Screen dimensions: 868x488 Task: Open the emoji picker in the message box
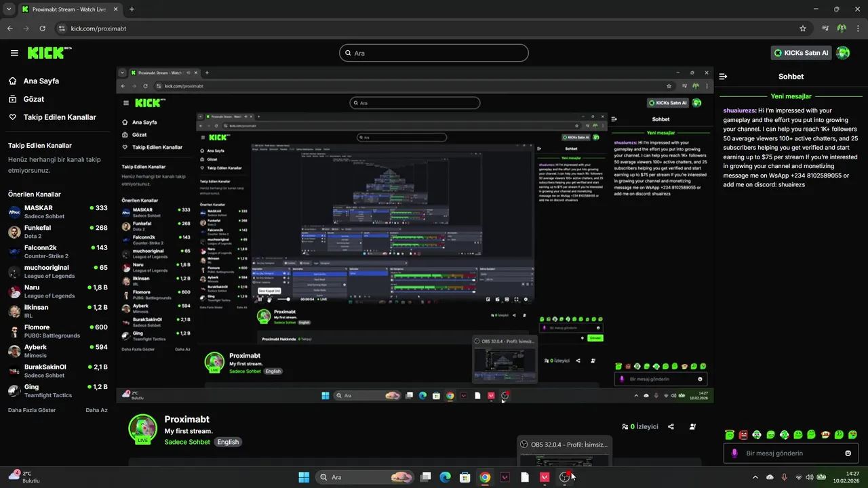coord(848,453)
